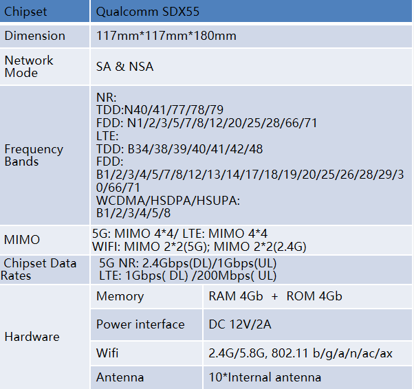Click the FDD N1/2/3/5/7/8 band list
This screenshot has height=389, width=414.
206,123
